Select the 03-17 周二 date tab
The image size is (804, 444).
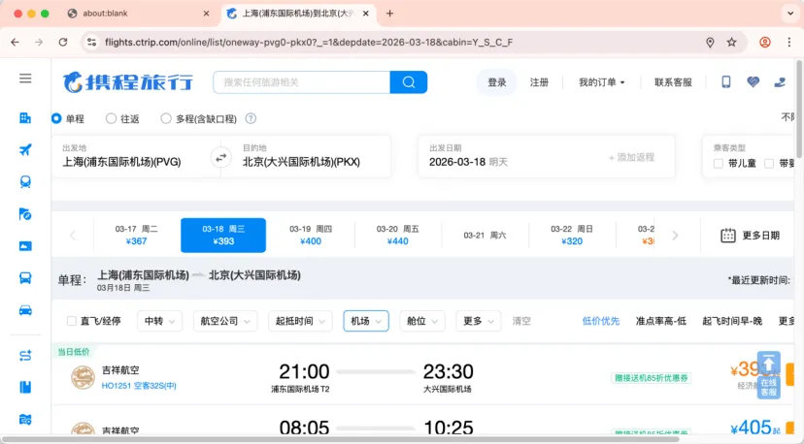[136, 236]
